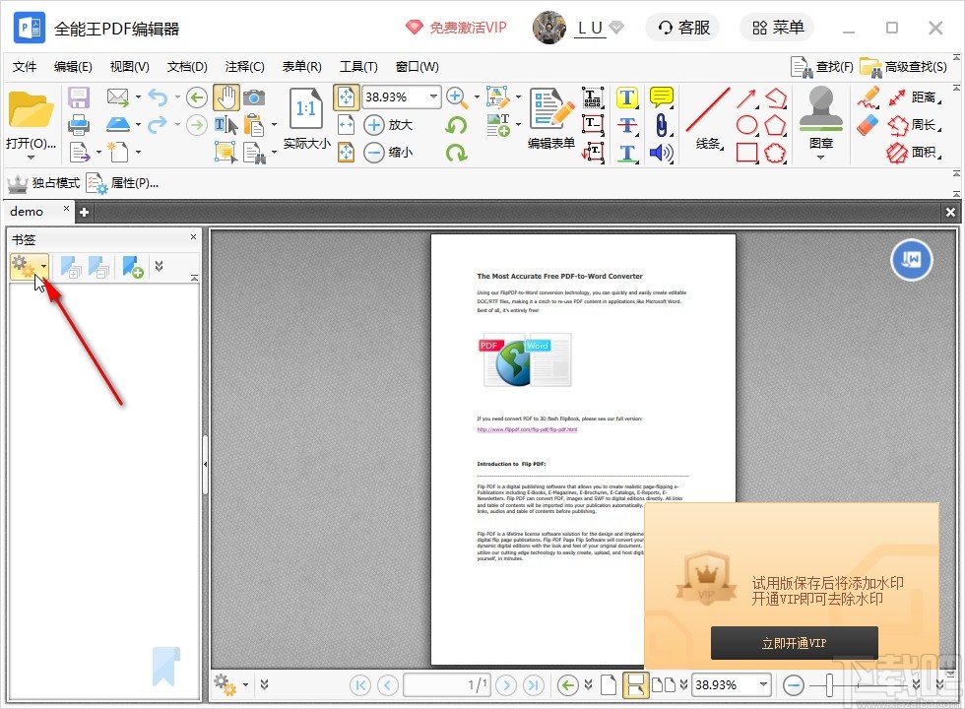Click the 放大 zoom in button

[x=388, y=125]
